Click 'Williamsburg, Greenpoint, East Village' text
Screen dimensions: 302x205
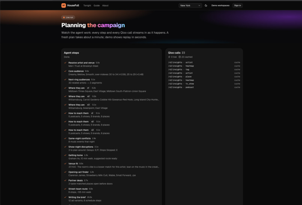coord(88,108)
